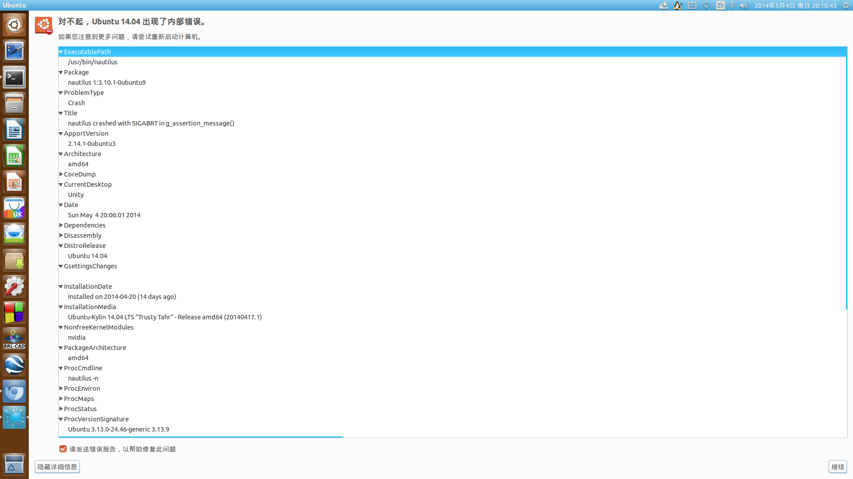Select 'Sun May 4 20:06:01 2014' row
The height and width of the screenshot is (479, 853).
[x=452, y=215]
